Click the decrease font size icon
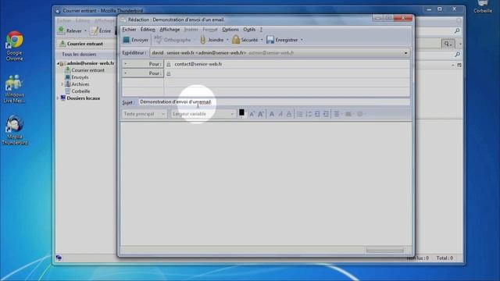The height and width of the screenshot is (281, 500). point(252,114)
